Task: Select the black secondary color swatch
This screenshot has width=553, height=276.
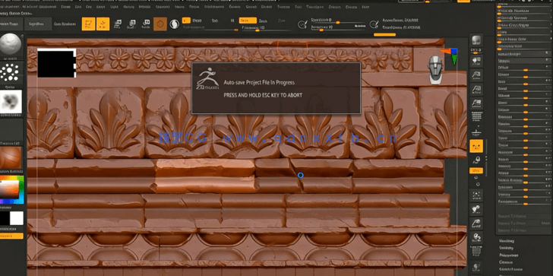Action: click(x=5, y=218)
